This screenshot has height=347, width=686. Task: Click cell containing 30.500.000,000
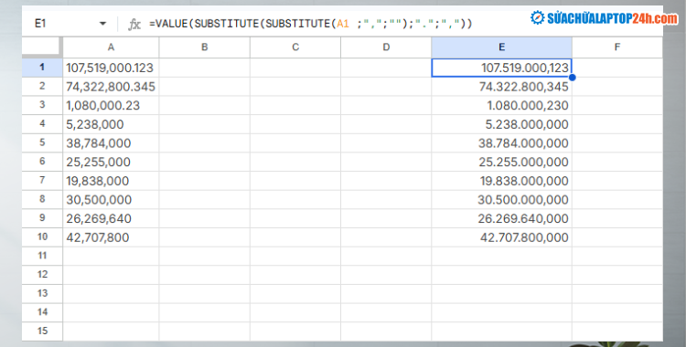point(501,199)
